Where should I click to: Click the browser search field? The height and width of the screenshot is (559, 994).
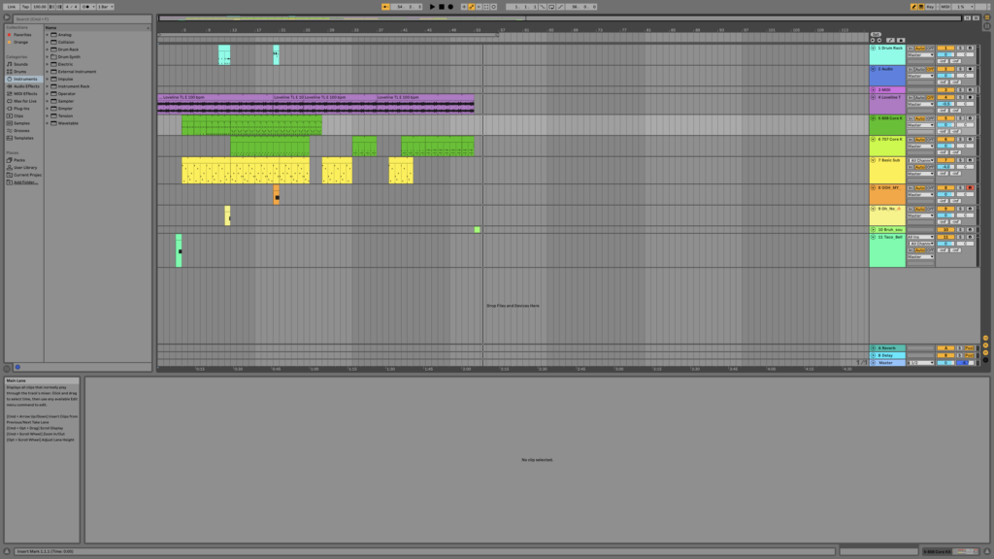point(83,19)
